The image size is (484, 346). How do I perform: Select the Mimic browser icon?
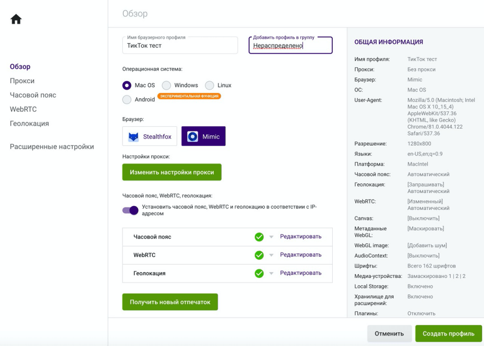(x=192, y=137)
